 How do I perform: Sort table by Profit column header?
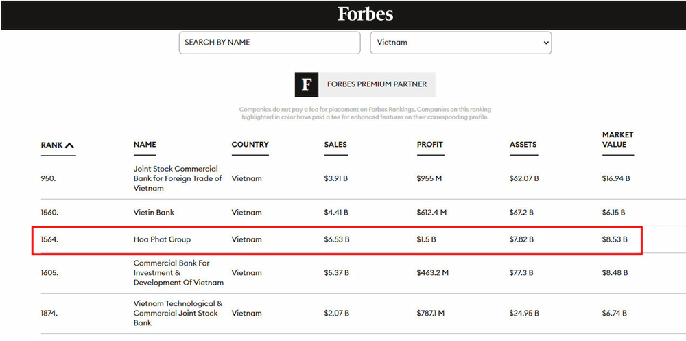430,145
